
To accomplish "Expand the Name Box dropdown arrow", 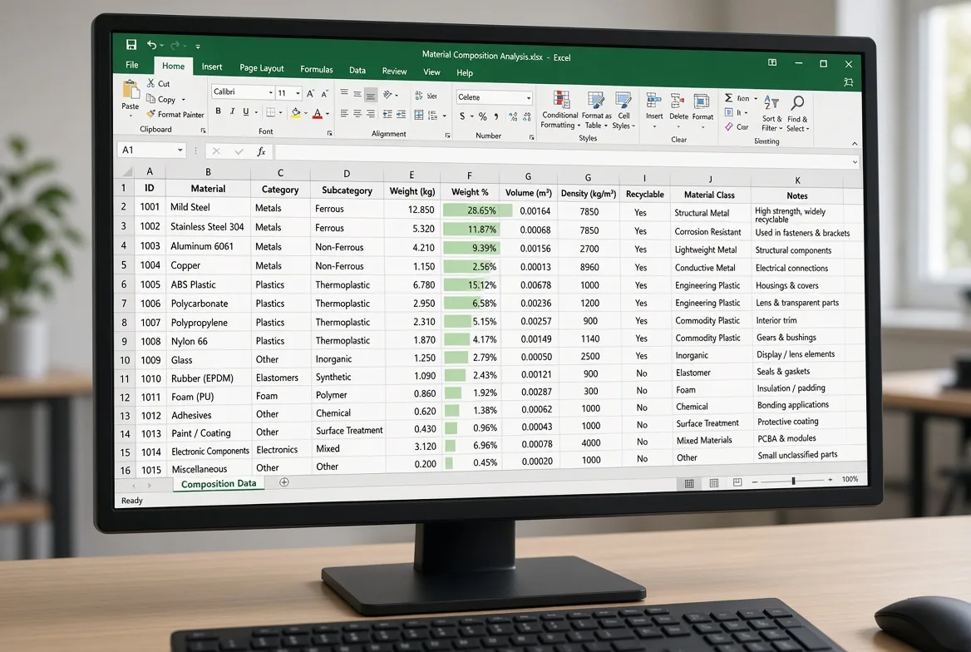I will click(x=180, y=150).
